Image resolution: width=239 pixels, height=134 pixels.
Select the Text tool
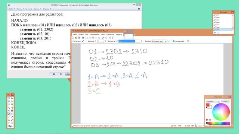(9, 123)
